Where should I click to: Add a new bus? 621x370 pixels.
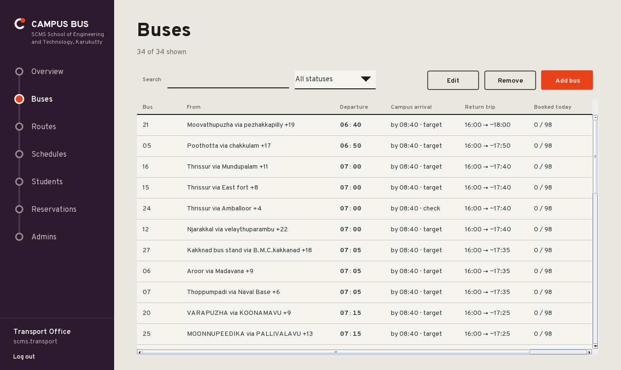tap(567, 80)
